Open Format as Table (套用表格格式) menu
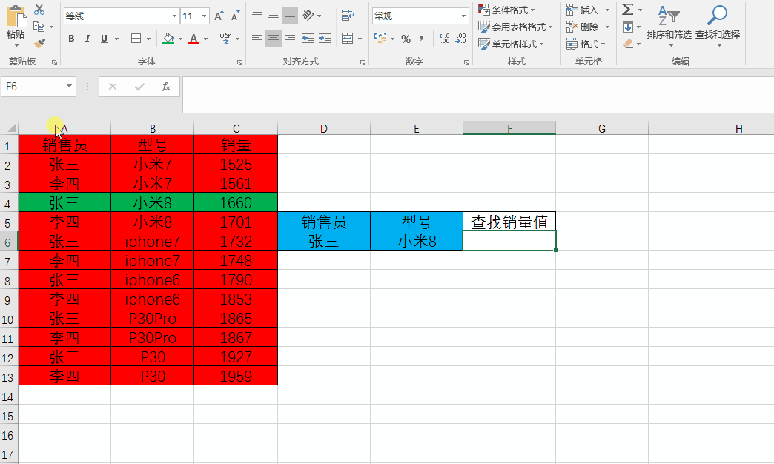The image size is (774, 464). [515, 27]
